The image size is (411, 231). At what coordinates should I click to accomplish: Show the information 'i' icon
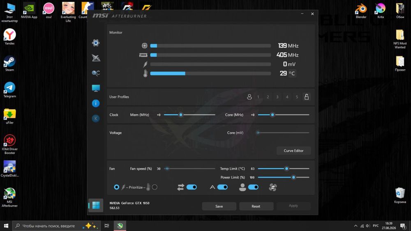point(96,103)
